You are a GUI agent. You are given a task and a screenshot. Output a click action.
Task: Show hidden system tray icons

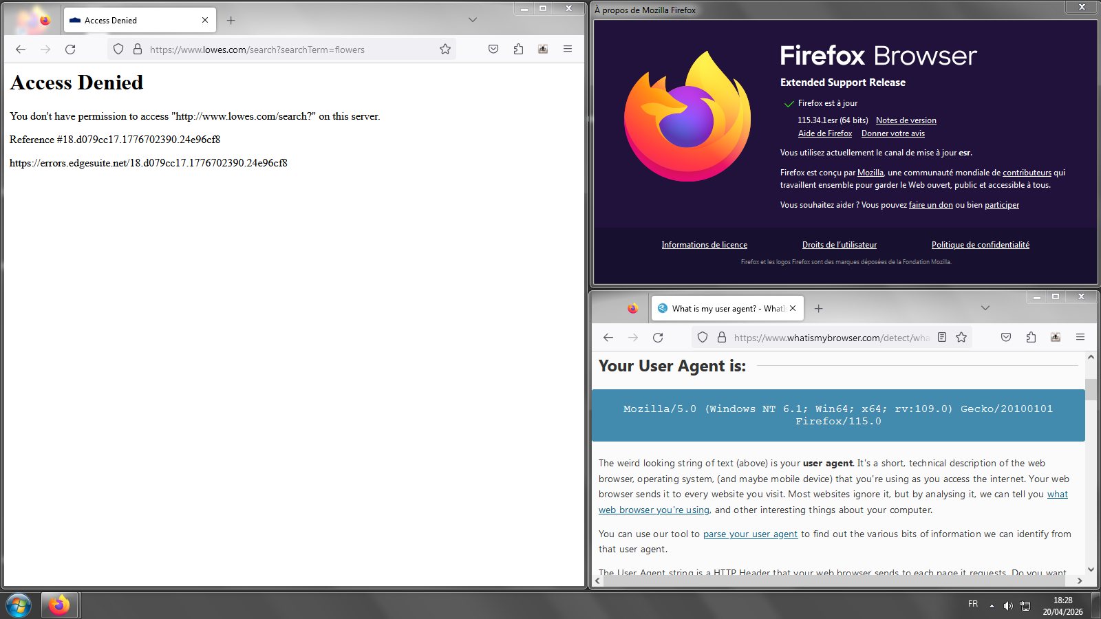tap(992, 606)
